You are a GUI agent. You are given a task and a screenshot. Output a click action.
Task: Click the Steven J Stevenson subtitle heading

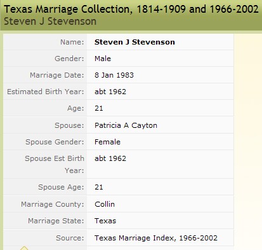[50, 22]
